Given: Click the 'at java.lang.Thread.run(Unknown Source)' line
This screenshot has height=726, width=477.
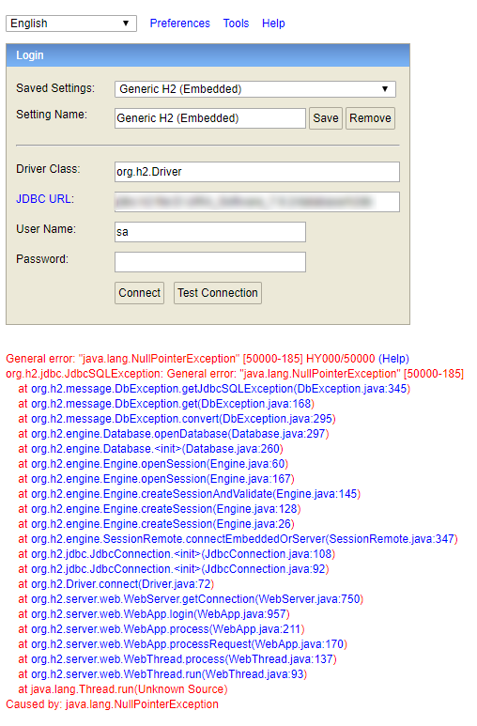Looking at the screenshot, I should [123, 689].
